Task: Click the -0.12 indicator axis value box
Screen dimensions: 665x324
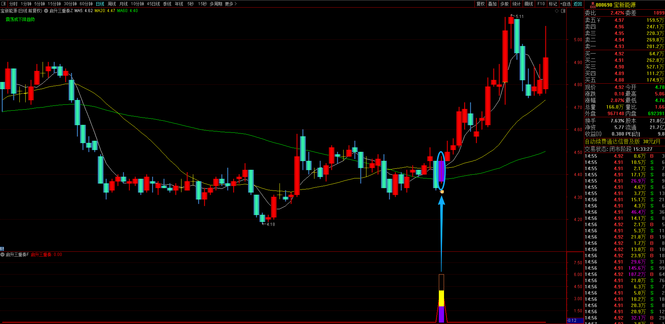Action: point(575,321)
